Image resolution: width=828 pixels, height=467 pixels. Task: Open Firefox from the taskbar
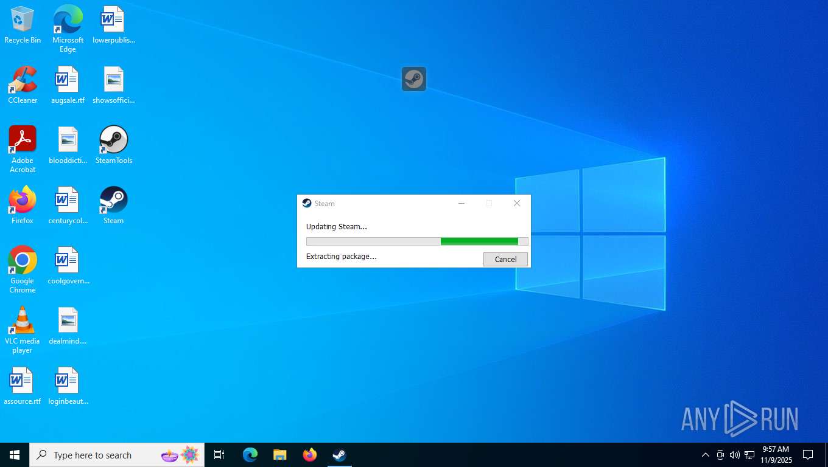pyautogui.click(x=310, y=455)
